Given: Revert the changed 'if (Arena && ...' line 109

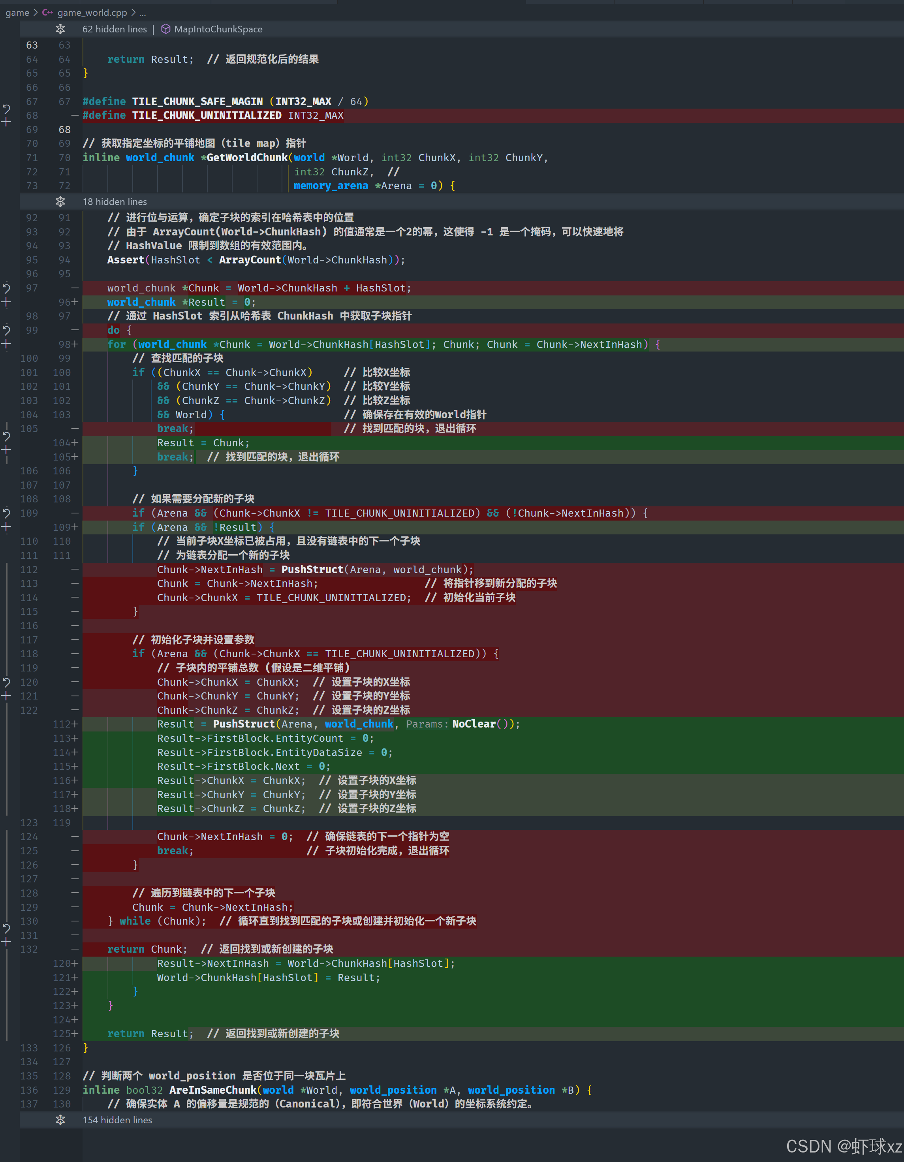Looking at the screenshot, I should coord(6,513).
